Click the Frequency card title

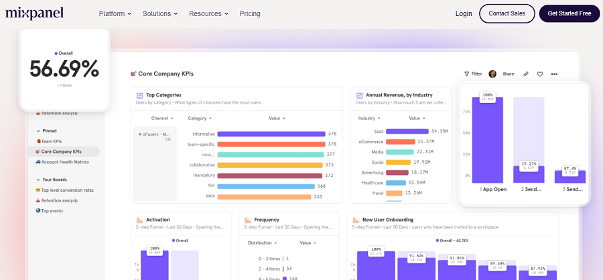click(267, 220)
